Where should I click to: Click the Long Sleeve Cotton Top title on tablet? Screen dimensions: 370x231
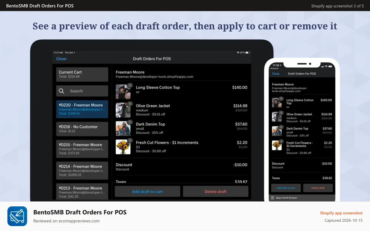158,87
